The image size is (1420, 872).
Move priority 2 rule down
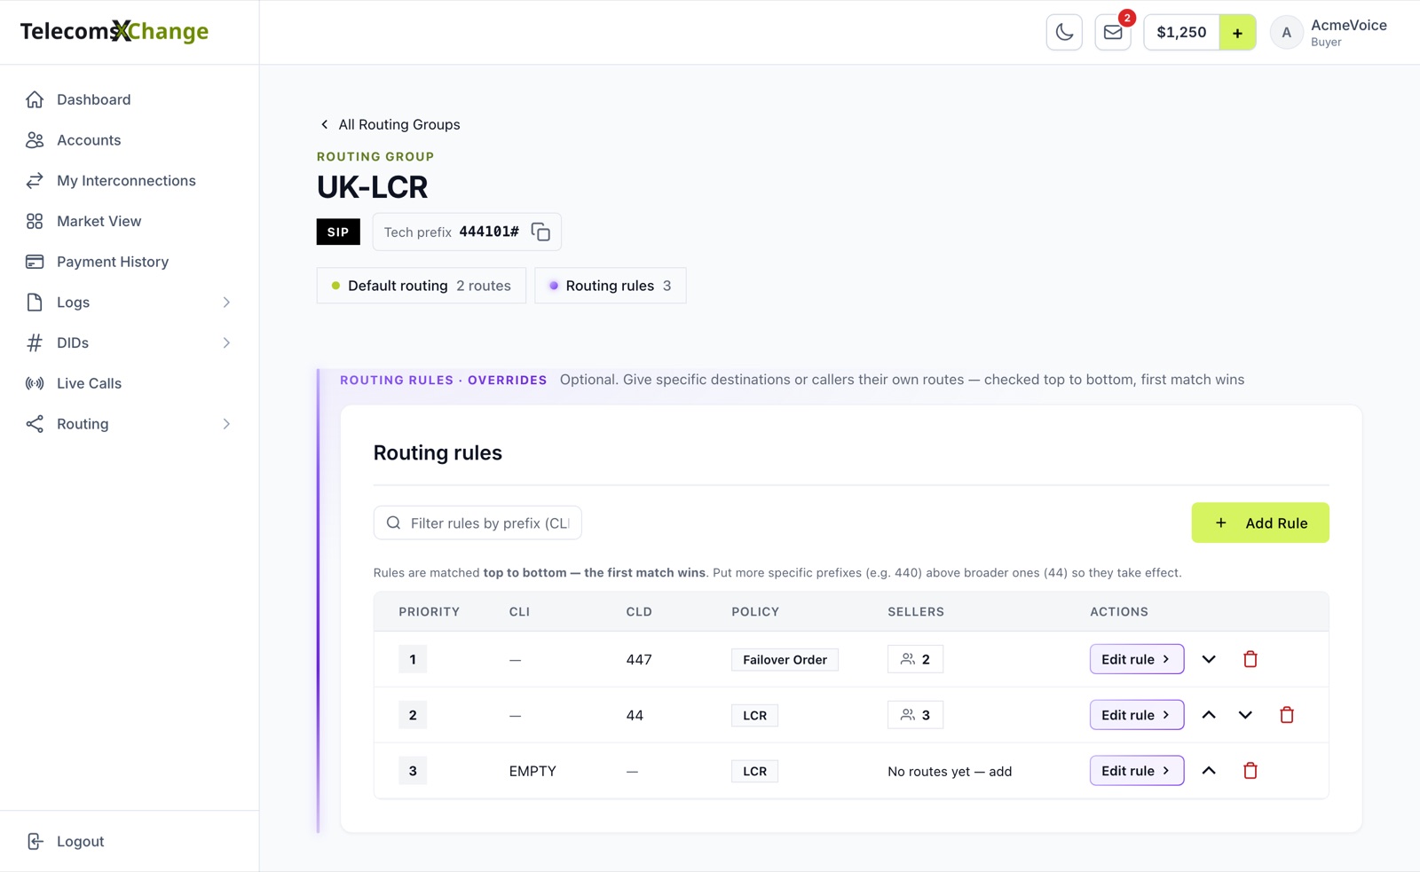tap(1245, 715)
